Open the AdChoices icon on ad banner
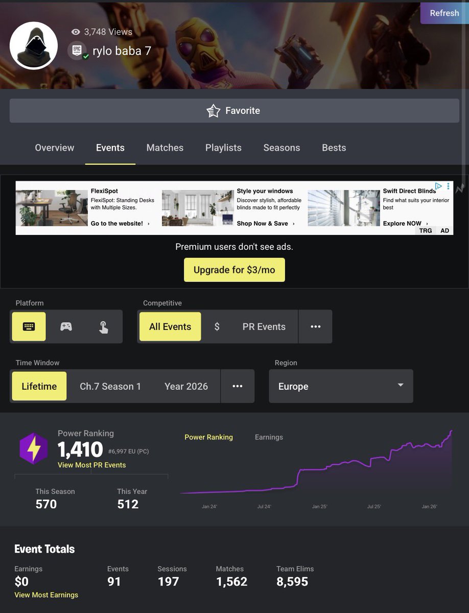 pos(438,186)
